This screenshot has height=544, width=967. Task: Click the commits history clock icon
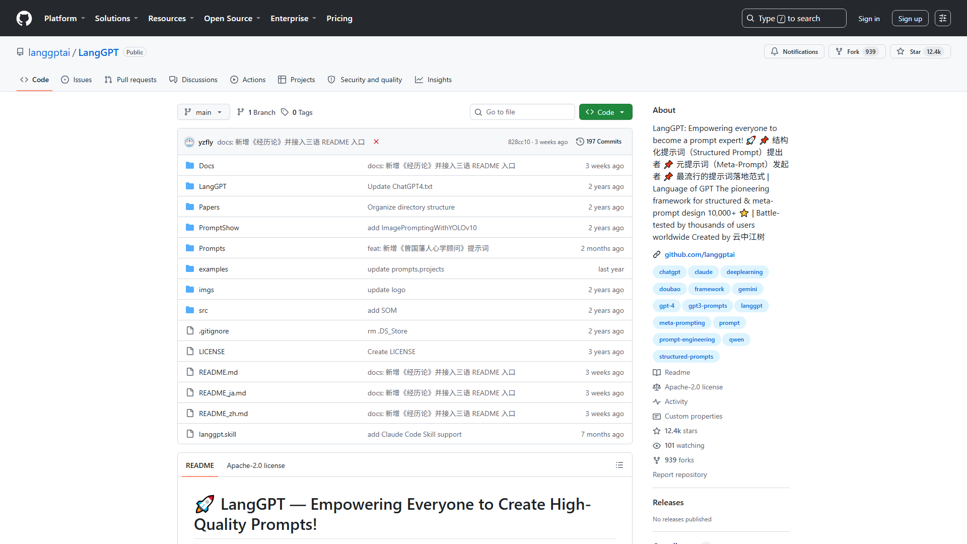(x=580, y=142)
